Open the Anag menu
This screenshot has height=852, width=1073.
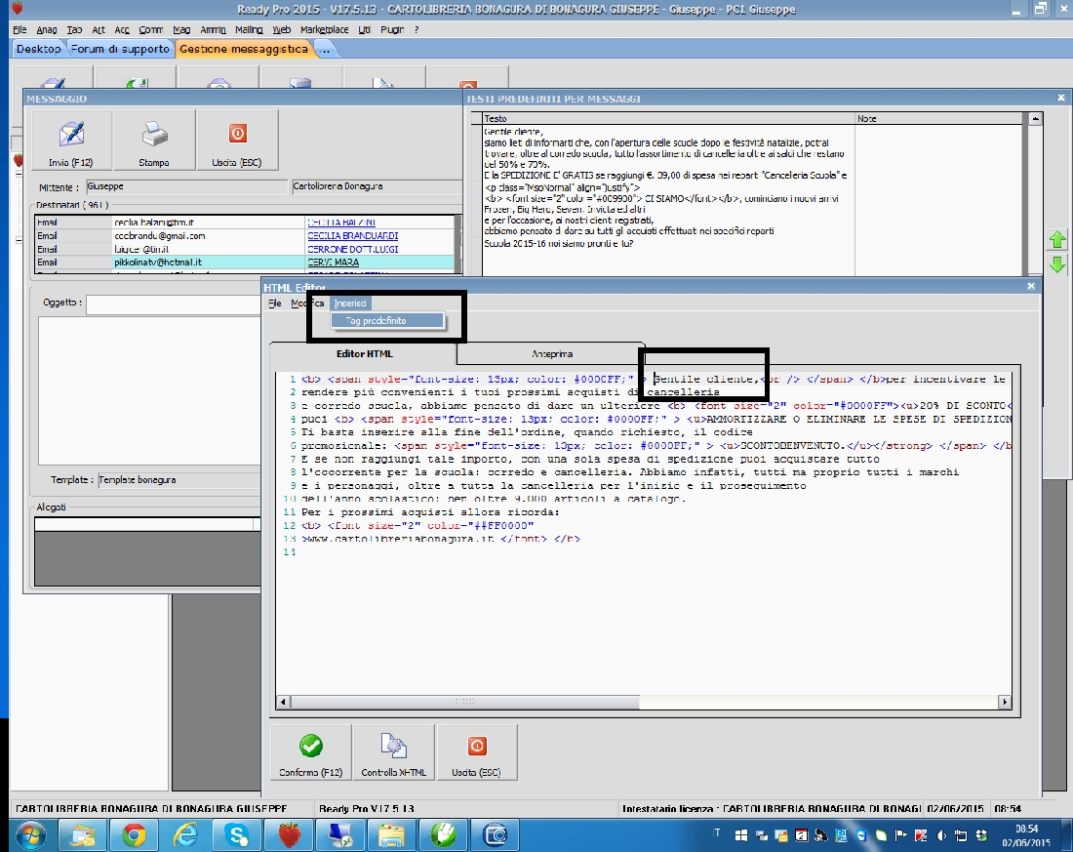pyautogui.click(x=47, y=30)
